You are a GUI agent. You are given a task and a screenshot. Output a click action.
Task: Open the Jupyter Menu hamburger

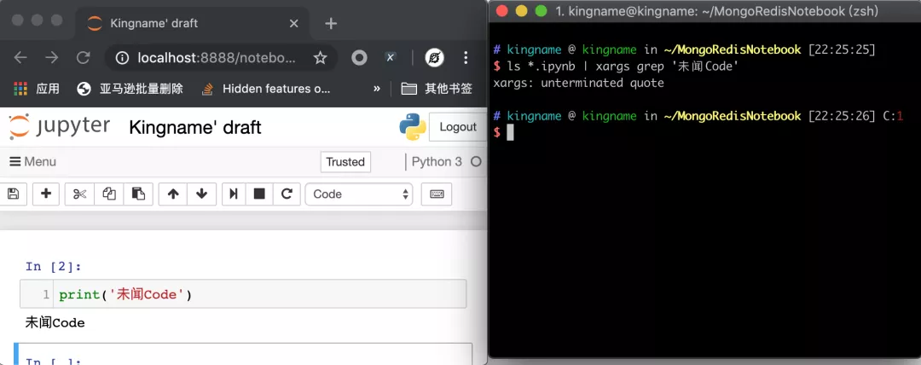coord(33,162)
